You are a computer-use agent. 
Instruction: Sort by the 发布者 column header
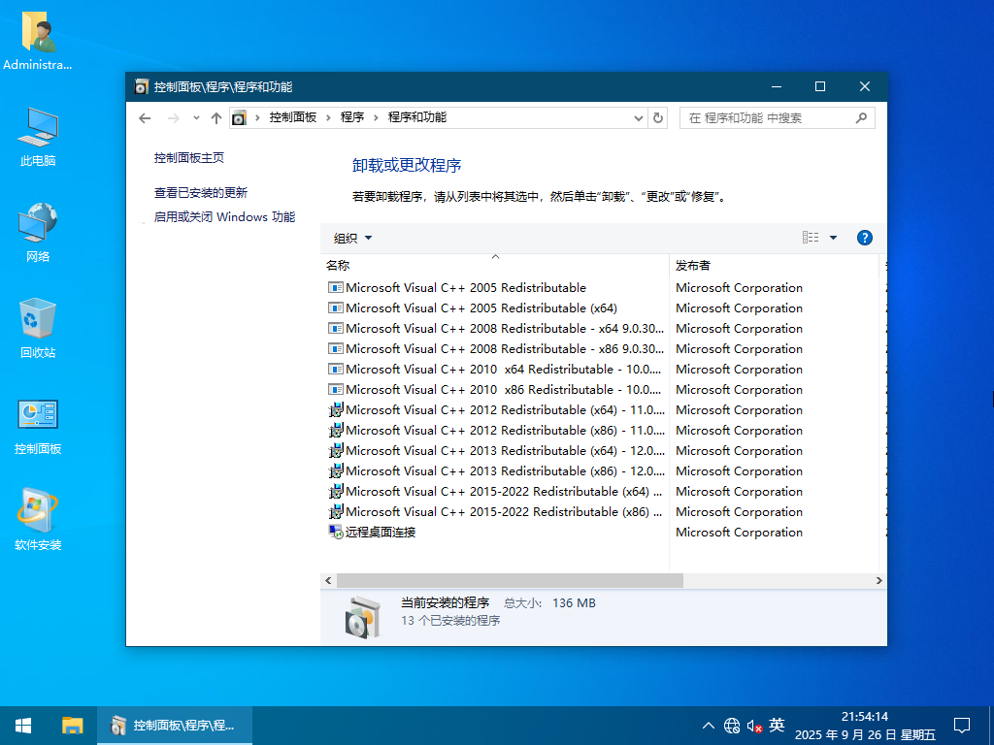pyautogui.click(x=693, y=265)
